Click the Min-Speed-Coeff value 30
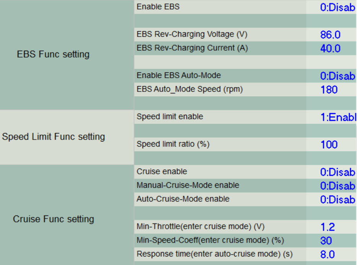This screenshot has width=357, height=265. point(326,241)
